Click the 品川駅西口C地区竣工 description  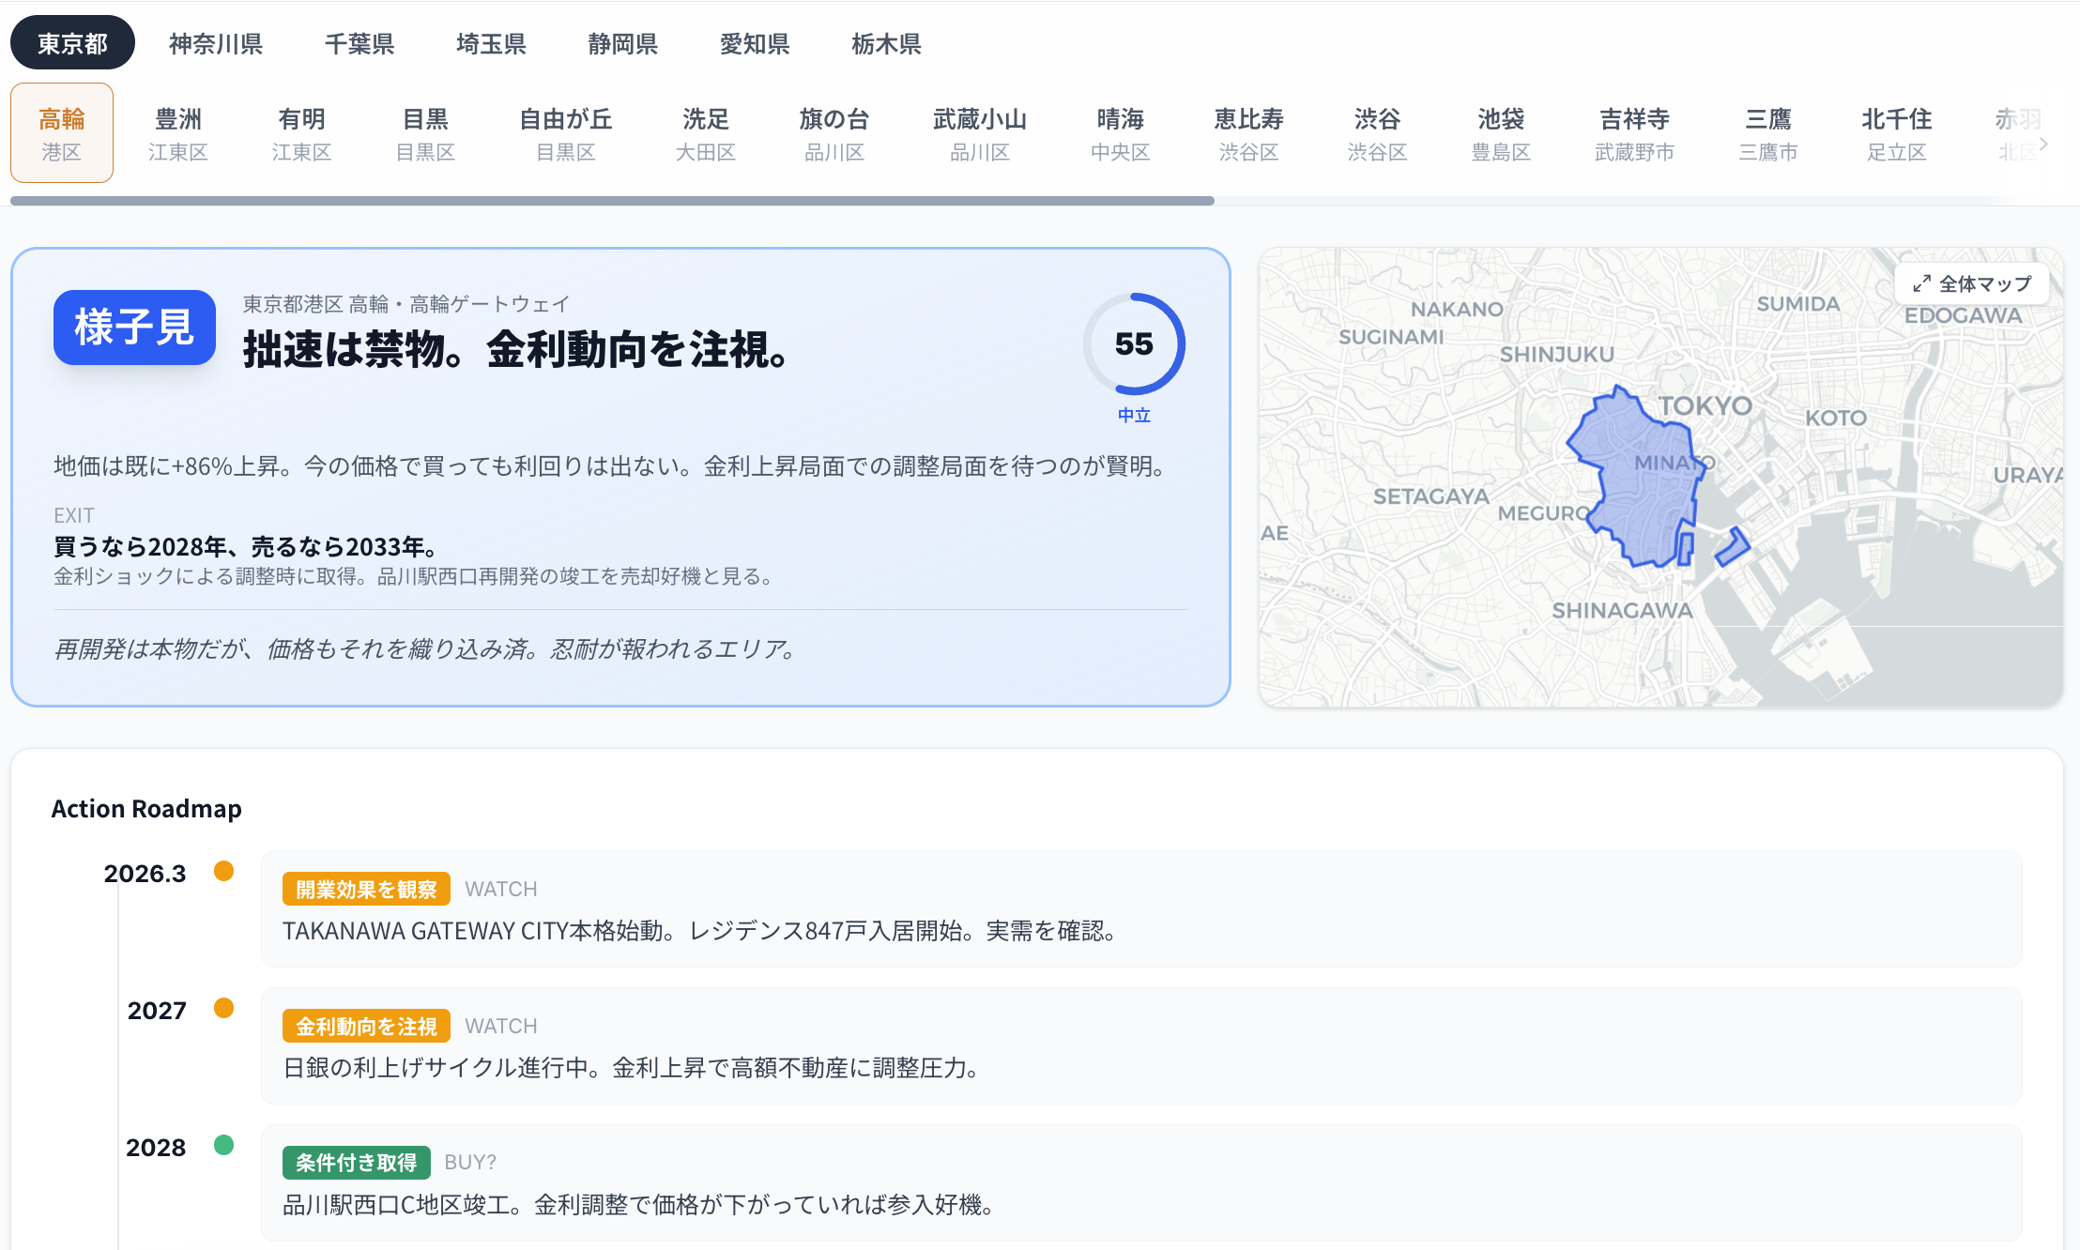pyautogui.click(x=639, y=1205)
